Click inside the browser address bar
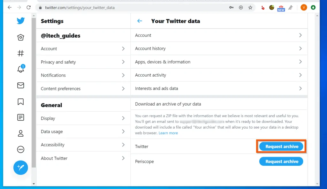This screenshot has height=189, width=327. click(x=96, y=7)
